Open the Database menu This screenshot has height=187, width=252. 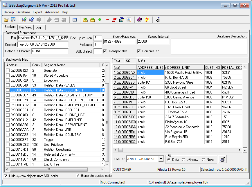click(x=23, y=12)
